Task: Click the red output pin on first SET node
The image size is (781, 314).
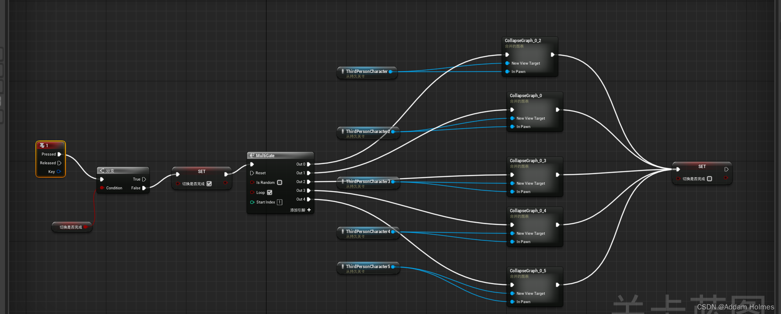Action: tap(225, 183)
